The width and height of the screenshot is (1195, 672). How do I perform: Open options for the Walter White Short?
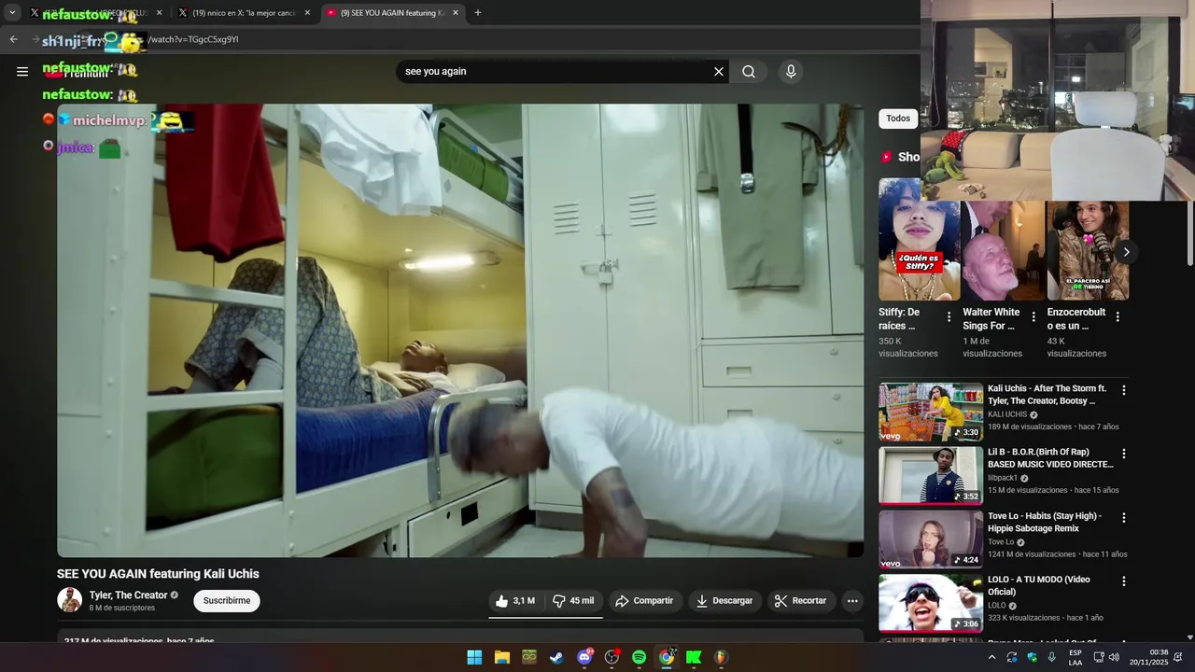click(x=1033, y=317)
